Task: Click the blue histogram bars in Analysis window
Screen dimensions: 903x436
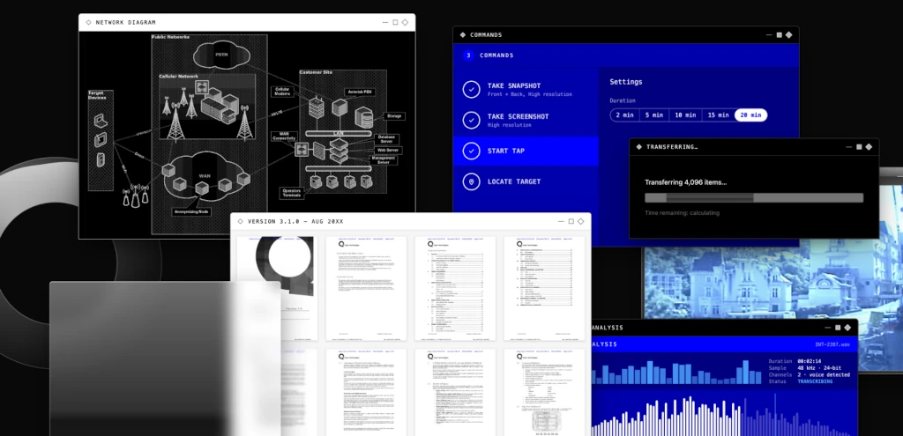Action: click(x=676, y=373)
